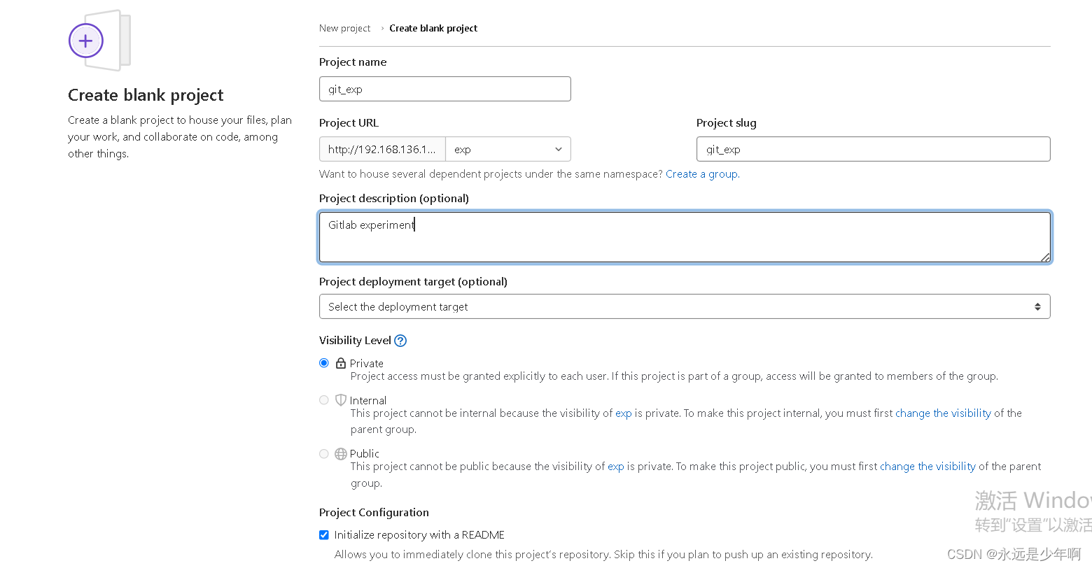The height and width of the screenshot is (568, 1092).
Task: Click the lock icon beside Private
Action: coord(341,363)
